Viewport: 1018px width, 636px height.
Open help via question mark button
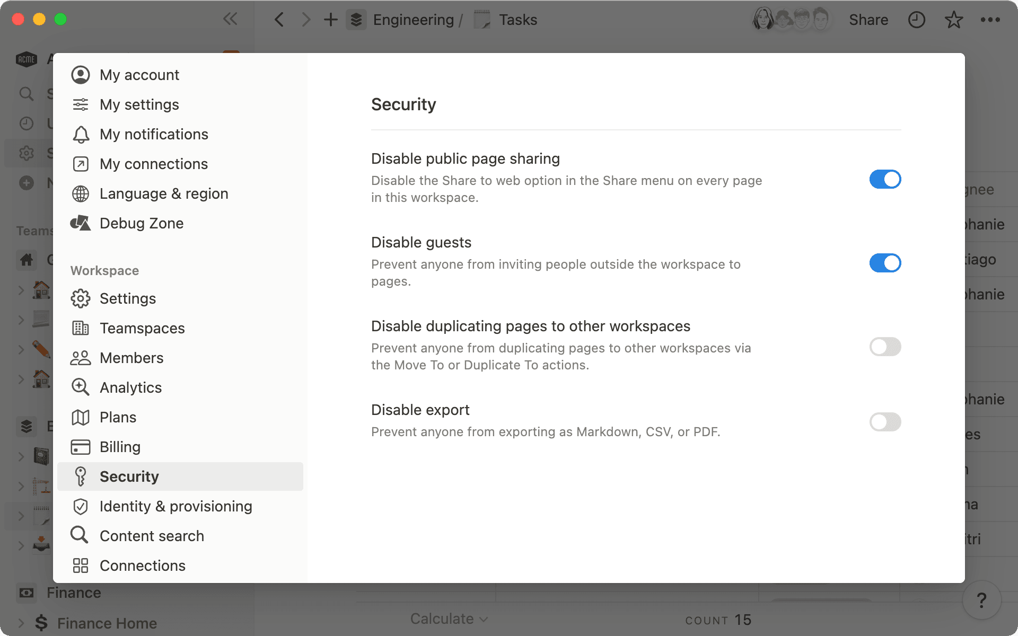(x=982, y=600)
